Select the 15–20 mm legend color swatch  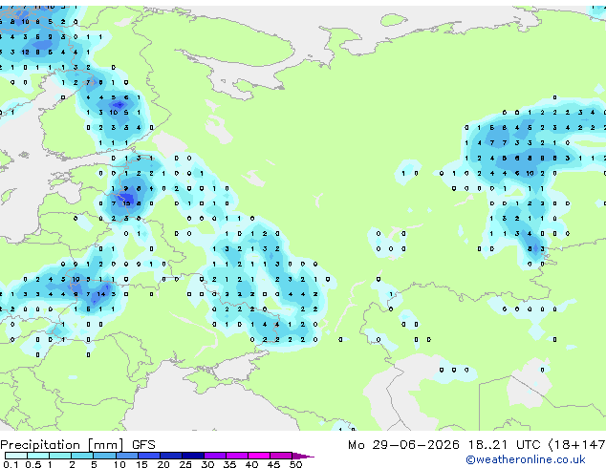(x=149, y=456)
